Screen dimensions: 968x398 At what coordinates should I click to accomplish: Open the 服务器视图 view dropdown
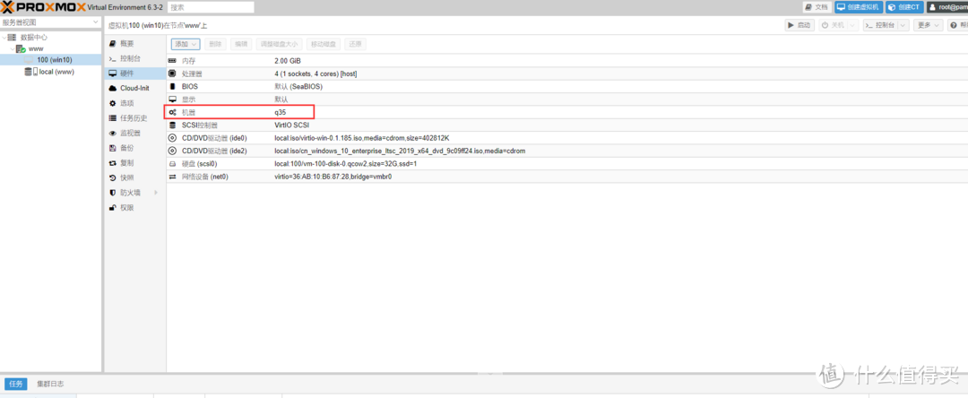[x=50, y=22]
